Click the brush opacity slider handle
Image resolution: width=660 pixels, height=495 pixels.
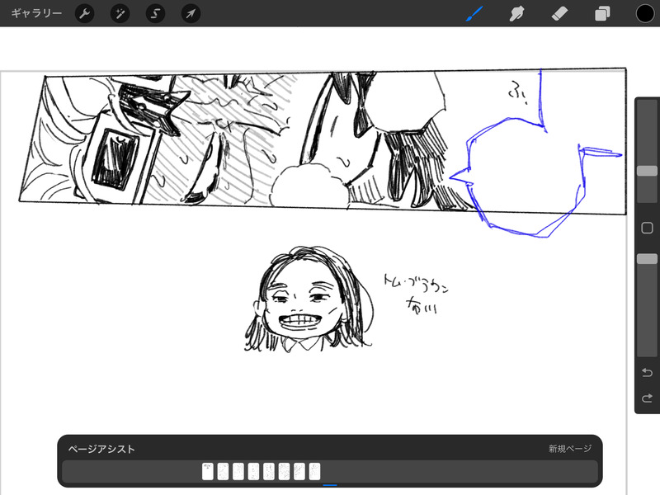[647, 259]
